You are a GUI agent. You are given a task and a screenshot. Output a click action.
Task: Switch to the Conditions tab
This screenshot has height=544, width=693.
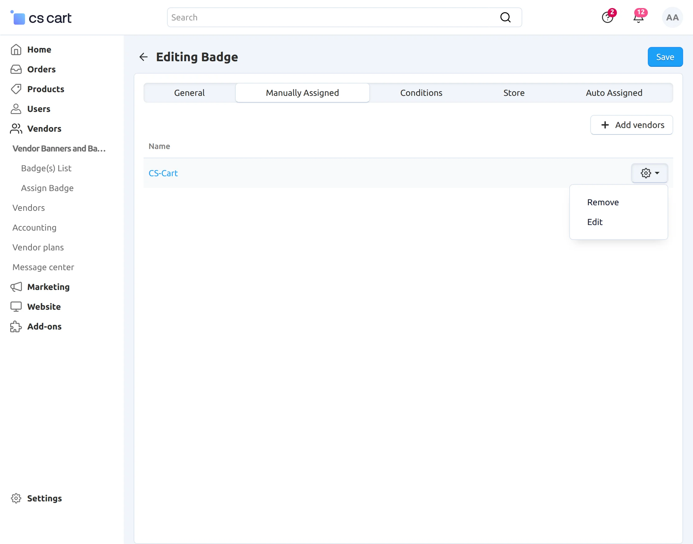pyautogui.click(x=421, y=93)
